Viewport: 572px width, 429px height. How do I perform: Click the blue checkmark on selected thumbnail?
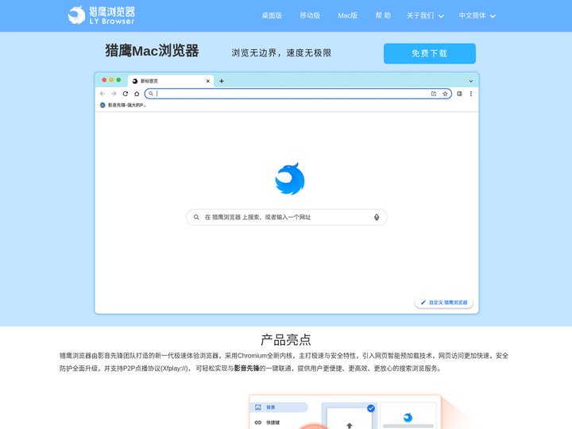(371, 408)
